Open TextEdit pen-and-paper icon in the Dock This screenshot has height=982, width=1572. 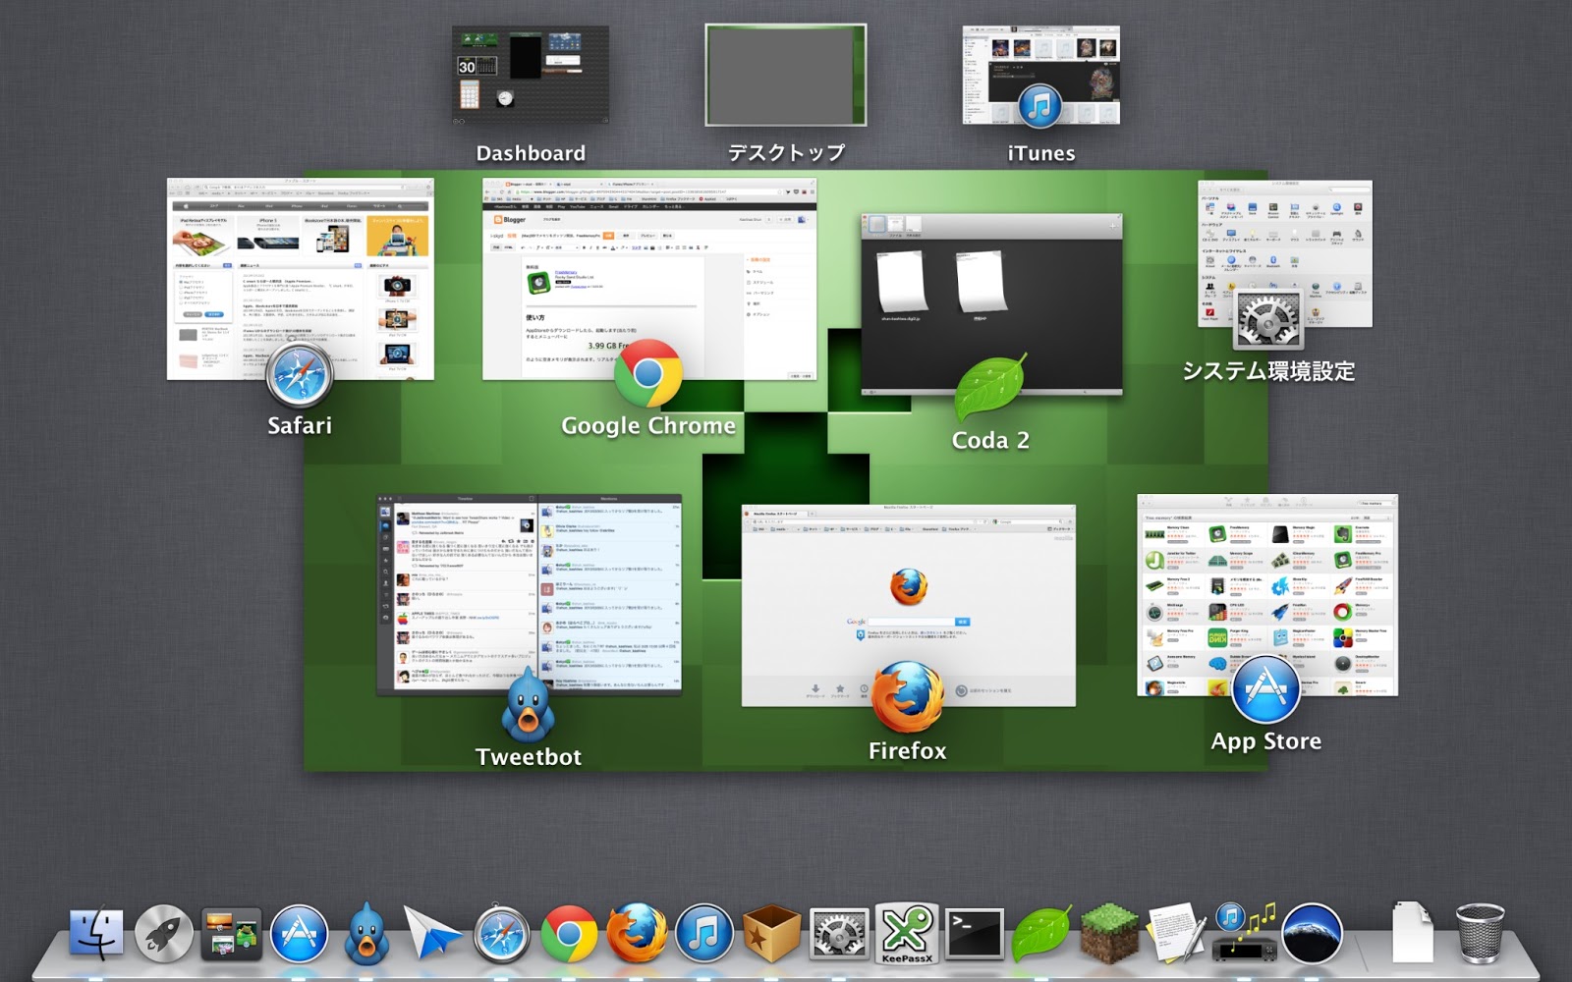point(1176,933)
